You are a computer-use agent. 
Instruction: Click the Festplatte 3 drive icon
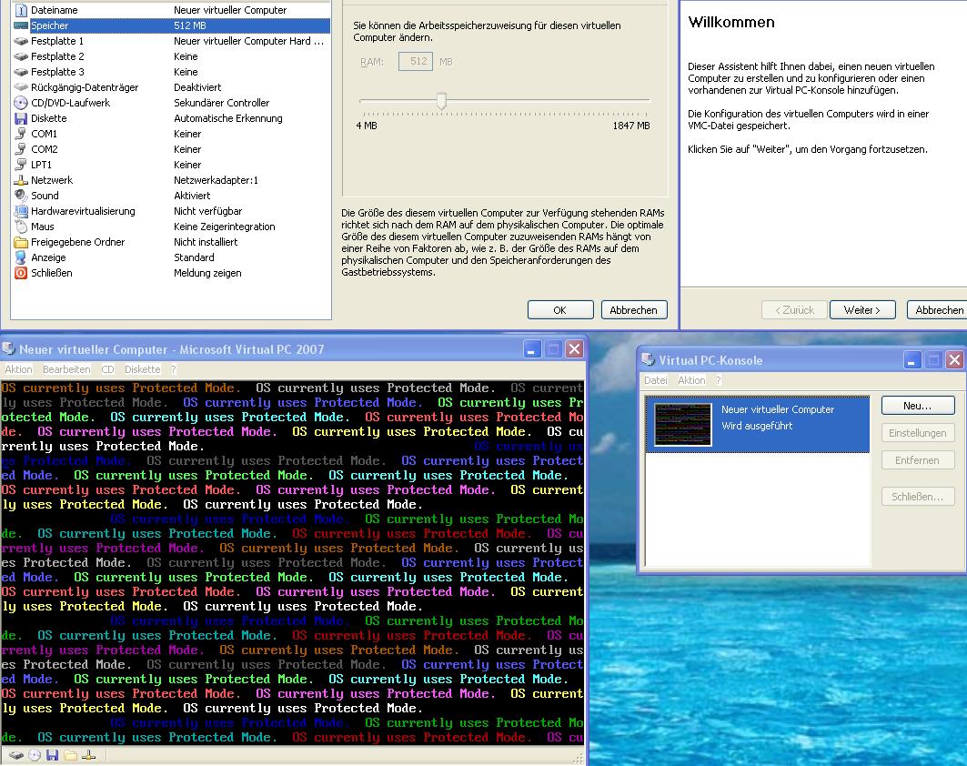(21, 72)
